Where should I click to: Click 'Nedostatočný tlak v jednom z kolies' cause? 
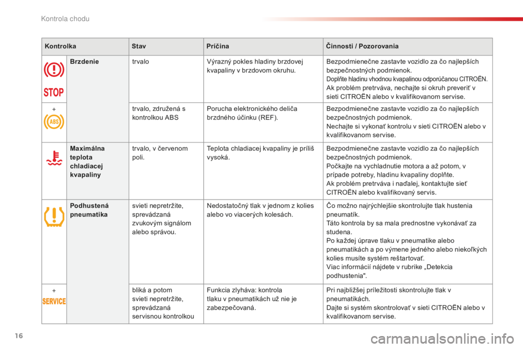click(260, 210)
